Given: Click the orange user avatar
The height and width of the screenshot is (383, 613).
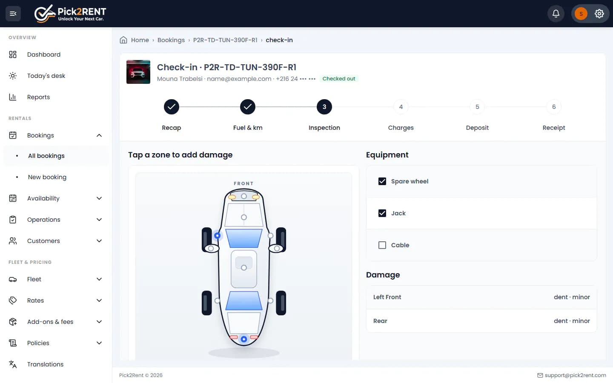Looking at the screenshot, I should 581,14.
